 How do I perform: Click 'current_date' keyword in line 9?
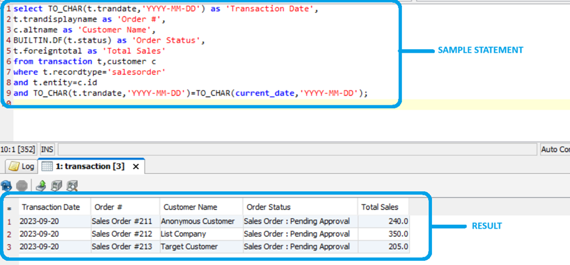[265, 93]
